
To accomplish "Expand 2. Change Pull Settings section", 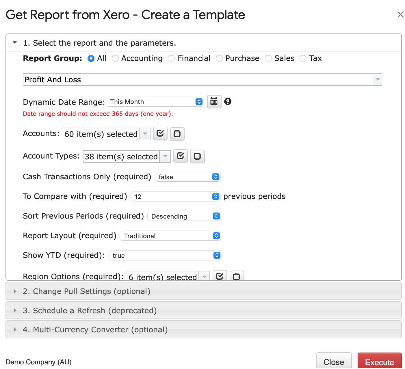I will click(x=204, y=291).
